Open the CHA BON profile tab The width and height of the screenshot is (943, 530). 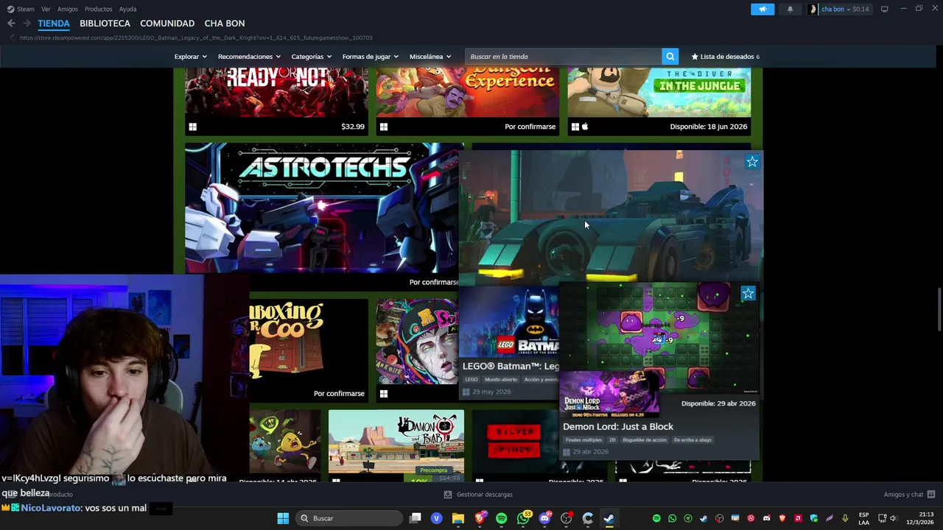coord(225,24)
